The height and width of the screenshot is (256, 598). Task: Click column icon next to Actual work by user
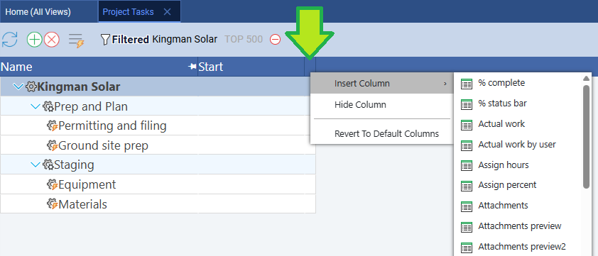[x=467, y=145]
